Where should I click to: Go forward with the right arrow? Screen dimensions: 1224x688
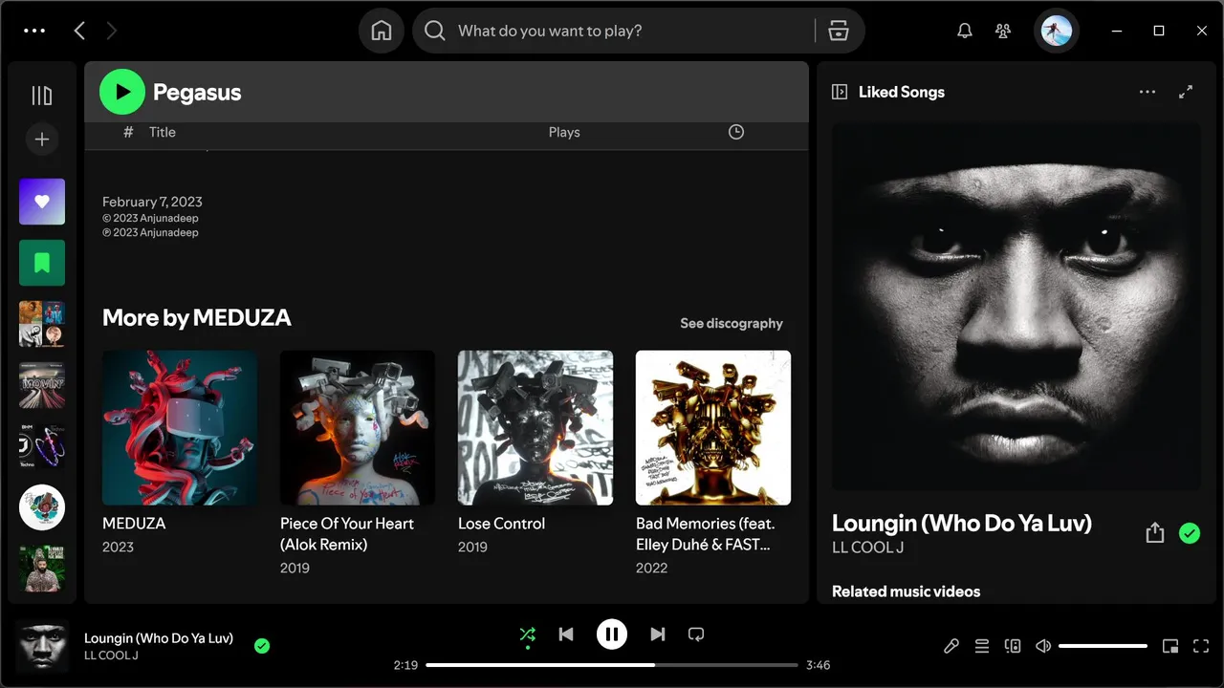tap(112, 31)
